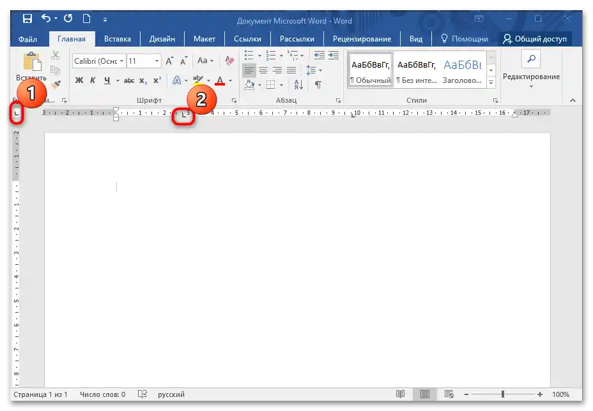Apply numbered list
The image size is (593, 411).
[x=271, y=56]
